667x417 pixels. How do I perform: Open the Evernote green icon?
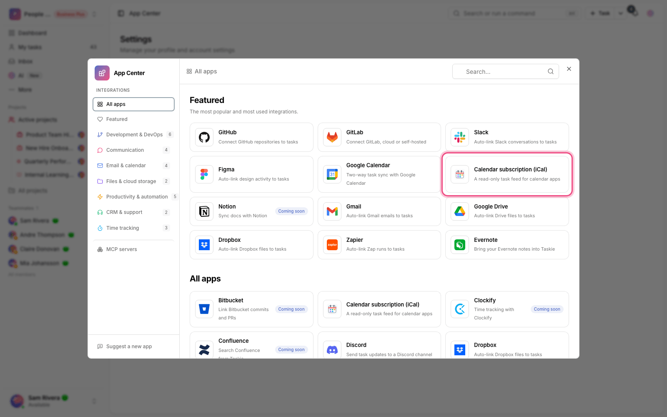(x=460, y=245)
